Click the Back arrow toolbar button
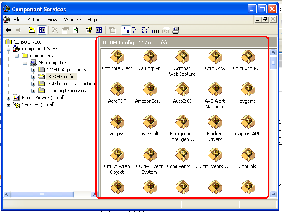Viewport: 282px width, 212px height. (x=8, y=30)
